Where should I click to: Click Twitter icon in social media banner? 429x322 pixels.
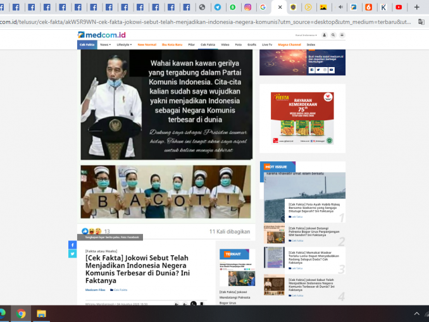pyautogui.click(x=318, y=70)
